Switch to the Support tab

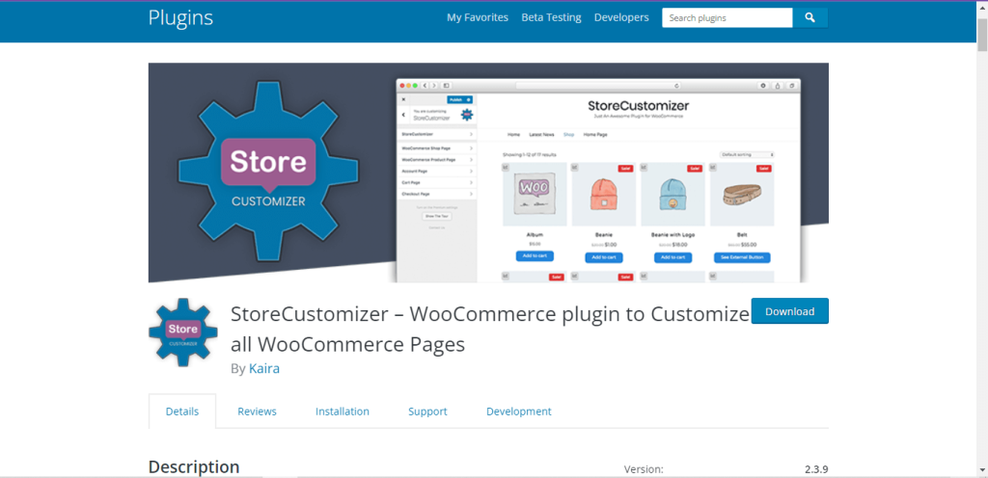point(427,412)
